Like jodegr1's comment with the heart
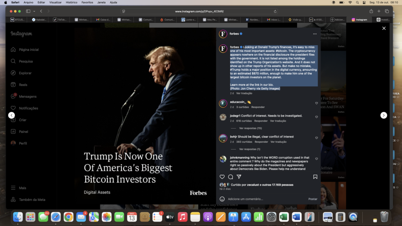This screenshot has height=226, width=402. [x=316, y=117]
